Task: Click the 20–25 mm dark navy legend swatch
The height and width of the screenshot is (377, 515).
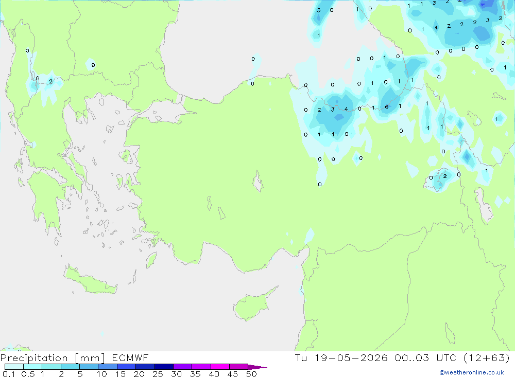Action: 145,367
